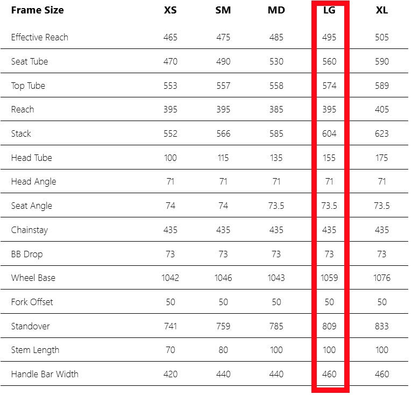This screenshot has width=412, height=395.
Task: Click the XL column header
Action: coord(381,10)
